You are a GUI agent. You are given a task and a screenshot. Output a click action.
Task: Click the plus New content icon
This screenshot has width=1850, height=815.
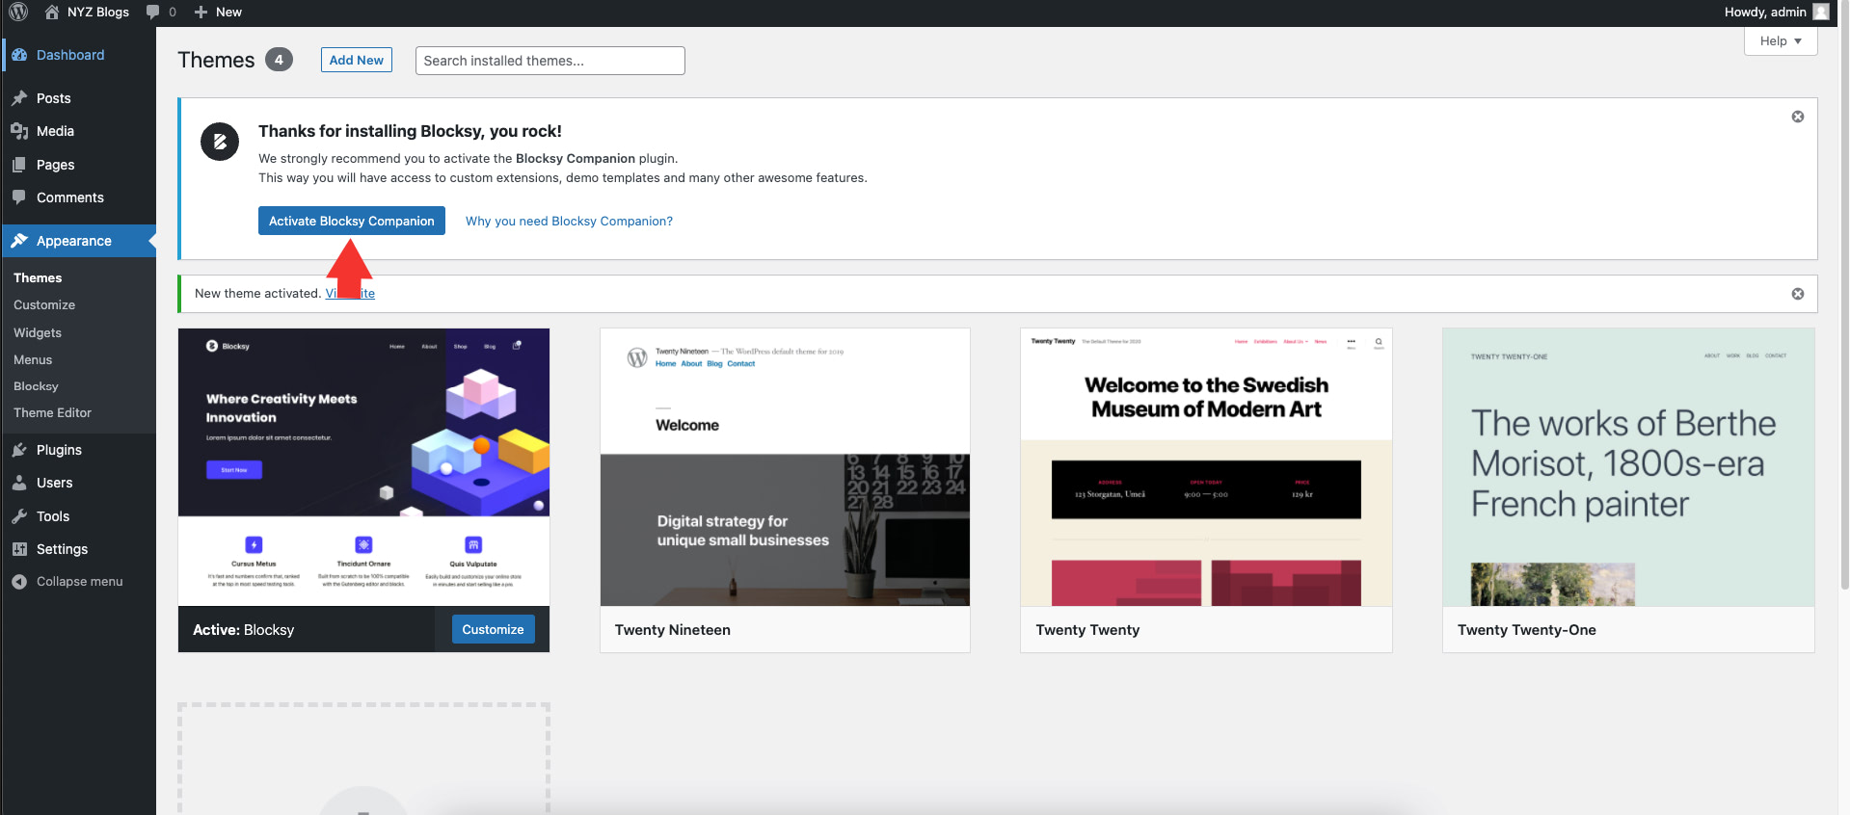pyautogui.click(x=201, y=13)
